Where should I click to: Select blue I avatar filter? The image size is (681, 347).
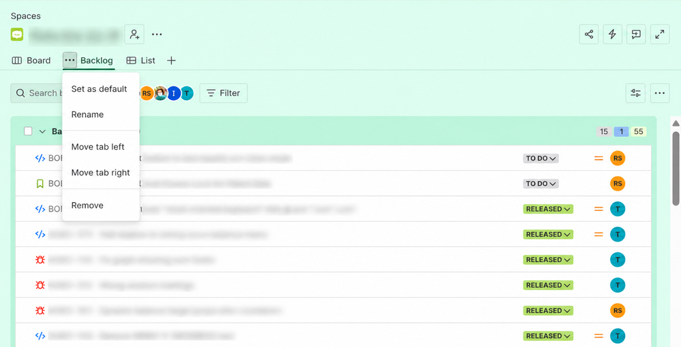point(174,93)
